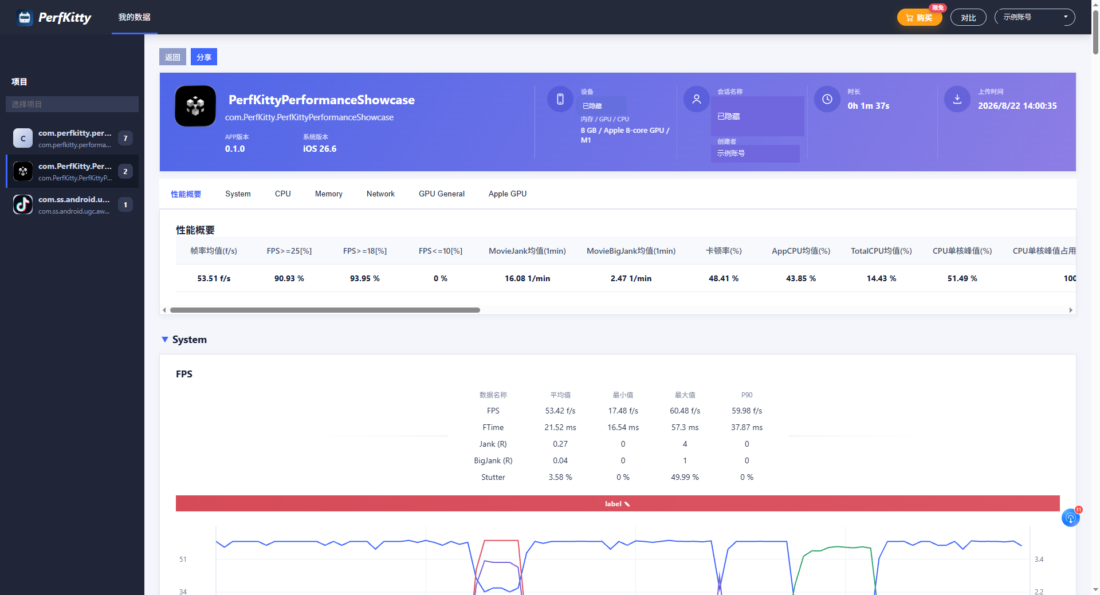Click the creator field 示例账号

click(755, 153)
